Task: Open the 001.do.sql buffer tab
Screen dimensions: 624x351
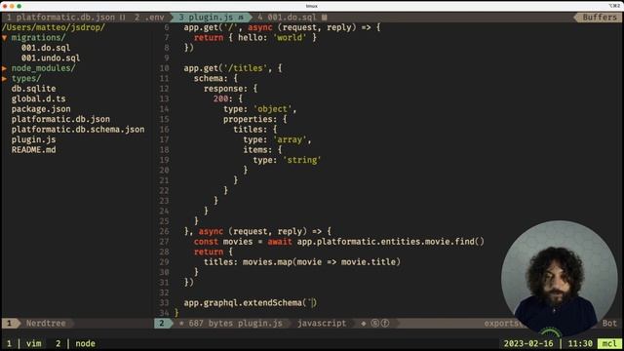Action: (x=292, y=18)
